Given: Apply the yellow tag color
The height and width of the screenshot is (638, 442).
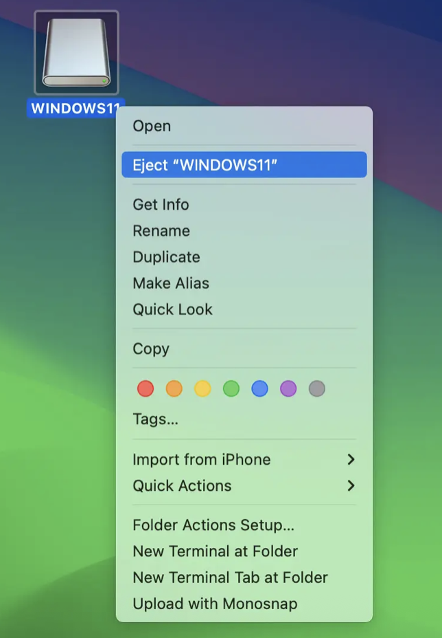Looking at the screenshot, I should (202, 388).
